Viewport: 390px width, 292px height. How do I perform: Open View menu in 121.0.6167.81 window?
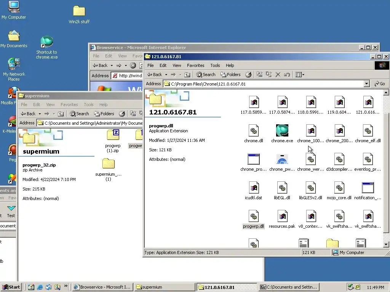pos(177,65)
